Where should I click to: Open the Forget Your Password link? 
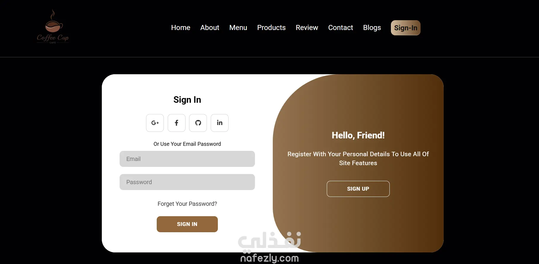click(x=187, y=204)
